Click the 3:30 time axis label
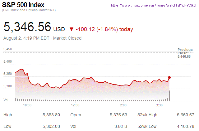199x131 pixels. [x=160, y=105]
